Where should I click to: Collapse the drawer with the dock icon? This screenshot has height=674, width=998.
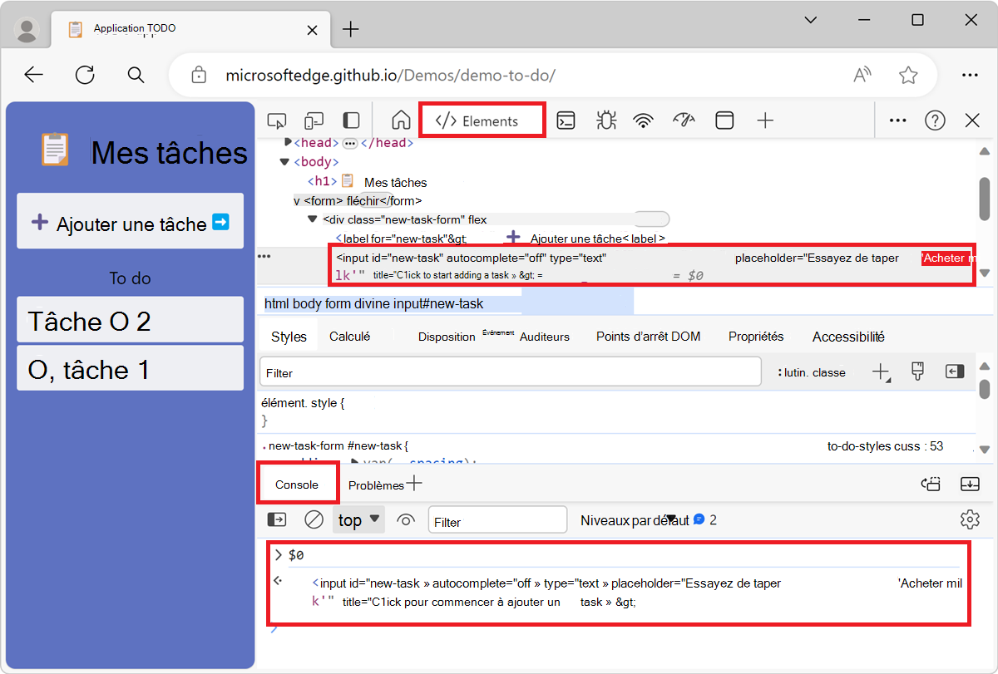click(x=970, y=484)
